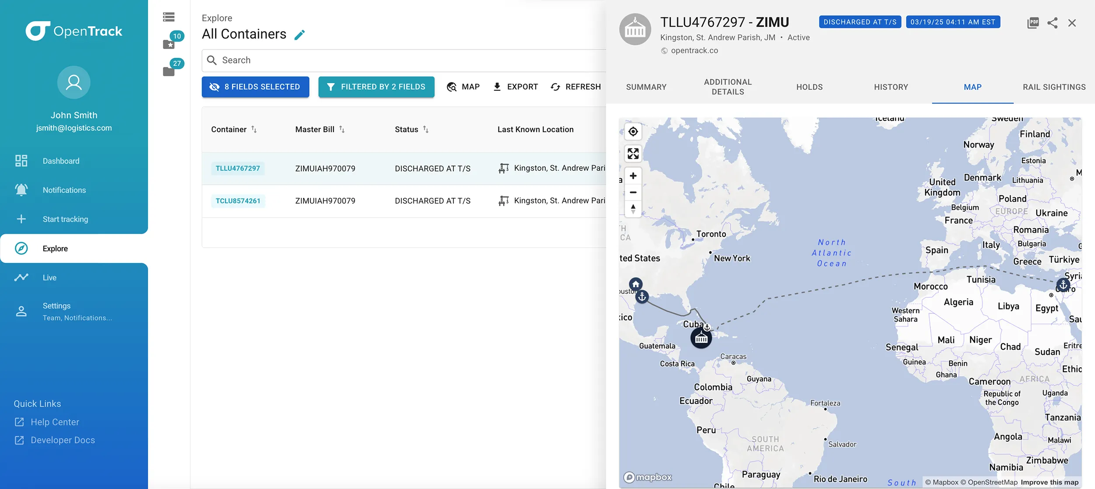Viewport: 1095px width, 489px height.
Task: Open starred folder with badge 10
Action: [169, 44]
